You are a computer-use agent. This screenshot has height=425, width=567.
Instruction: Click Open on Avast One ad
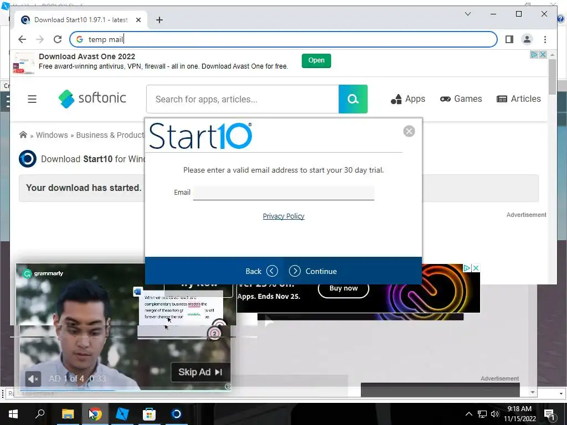point(316,60)
